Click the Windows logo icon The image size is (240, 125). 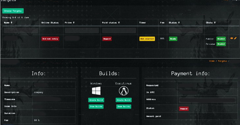point(96,91)
